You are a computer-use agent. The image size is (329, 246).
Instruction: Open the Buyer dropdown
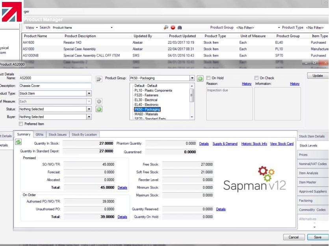[89, 117]
